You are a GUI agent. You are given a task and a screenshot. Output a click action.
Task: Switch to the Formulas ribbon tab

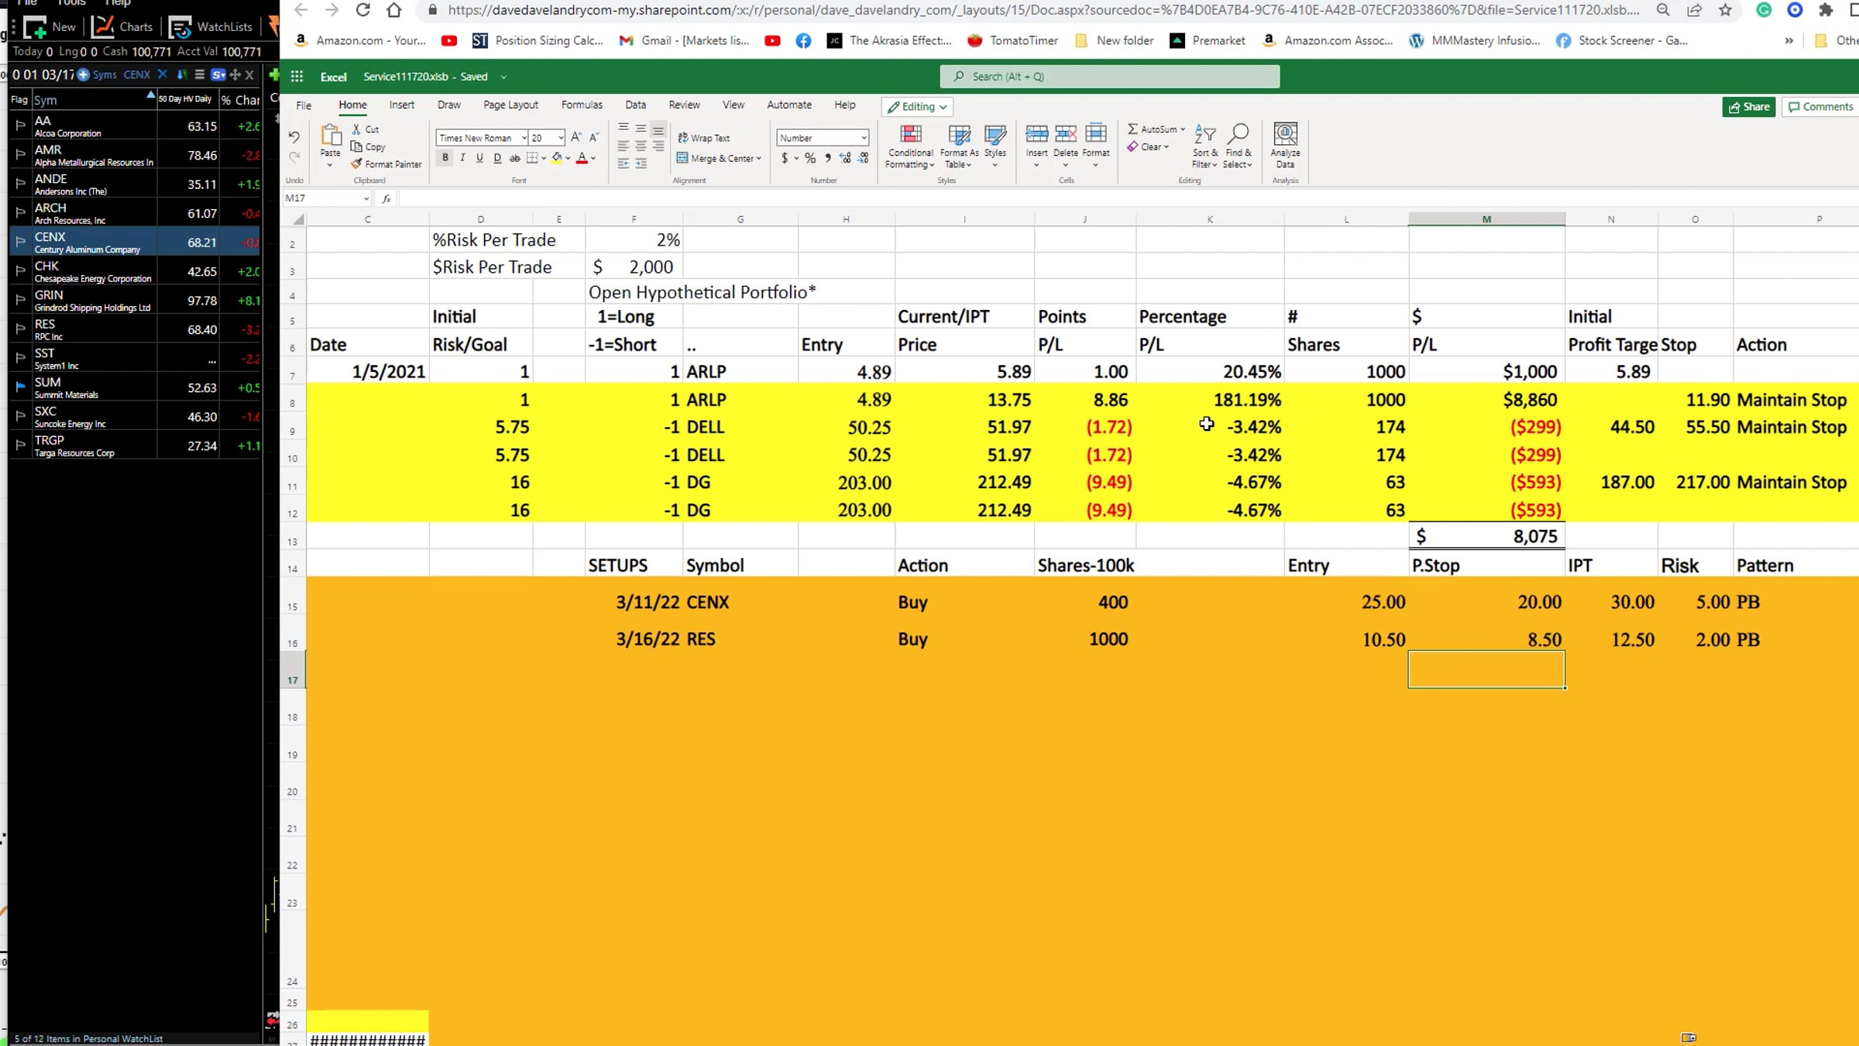click(x=581, y=105)
